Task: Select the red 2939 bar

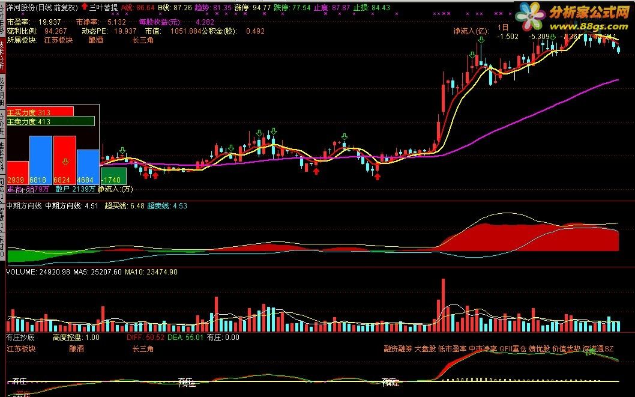Action: 18,172
